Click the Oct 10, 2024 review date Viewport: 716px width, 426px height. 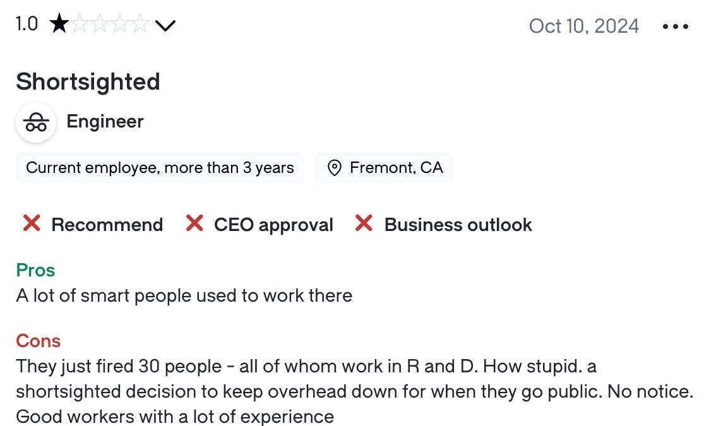pos(583,27)
